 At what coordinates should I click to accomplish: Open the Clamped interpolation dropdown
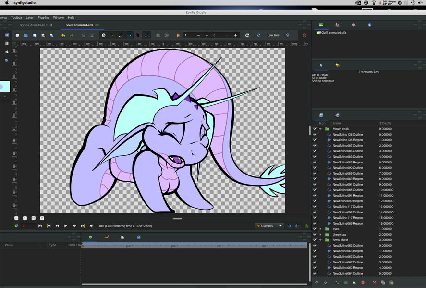pos(269,226)
